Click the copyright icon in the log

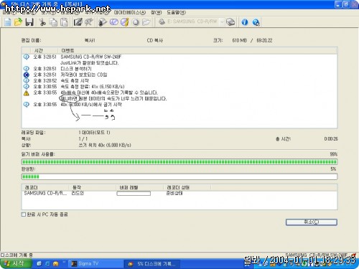coord(27,75)
